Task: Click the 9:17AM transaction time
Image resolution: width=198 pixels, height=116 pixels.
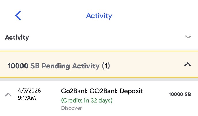Action: (27, 97)
